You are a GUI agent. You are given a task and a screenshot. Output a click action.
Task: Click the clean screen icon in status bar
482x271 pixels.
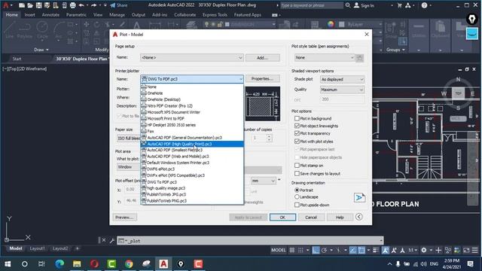pos(466,250)
